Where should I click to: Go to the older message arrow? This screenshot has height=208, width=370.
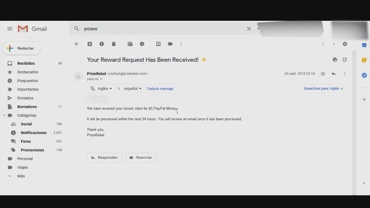pos(334,44)
